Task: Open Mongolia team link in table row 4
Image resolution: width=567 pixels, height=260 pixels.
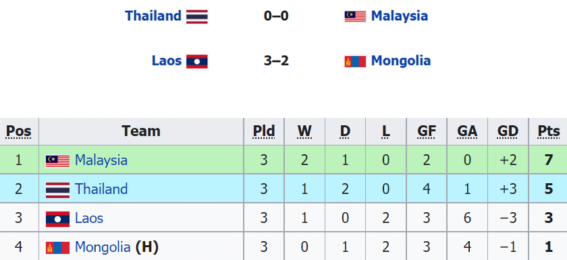Action: click(x=103, y=247)
